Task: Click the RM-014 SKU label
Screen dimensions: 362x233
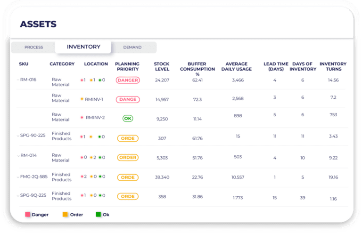Action: pyautogui.click(x=28, y=155)
